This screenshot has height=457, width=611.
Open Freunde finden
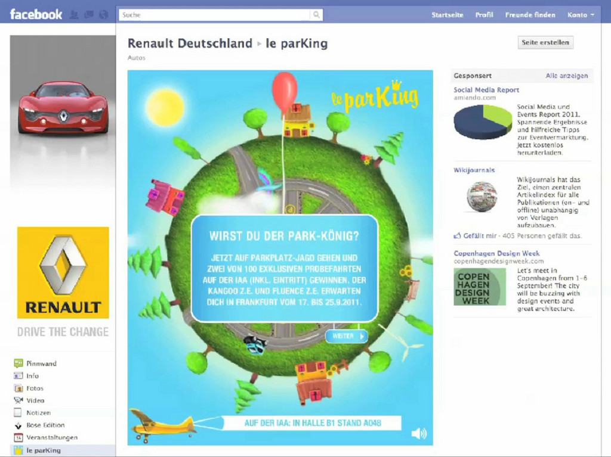pos(530,15)
